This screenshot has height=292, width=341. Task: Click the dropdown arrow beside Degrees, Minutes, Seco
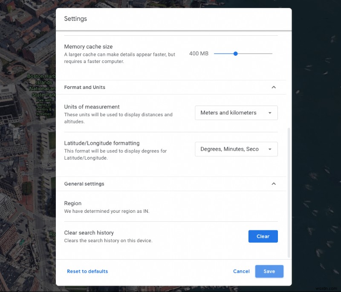click(270, 149)
